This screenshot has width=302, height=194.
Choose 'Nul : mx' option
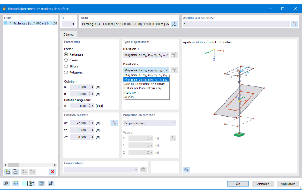tap(146, 93)
